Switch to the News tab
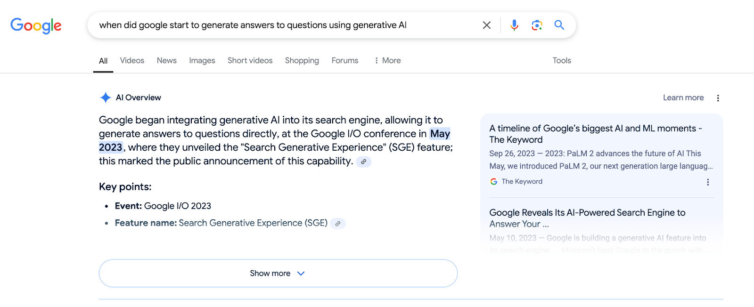 [166, 60]
